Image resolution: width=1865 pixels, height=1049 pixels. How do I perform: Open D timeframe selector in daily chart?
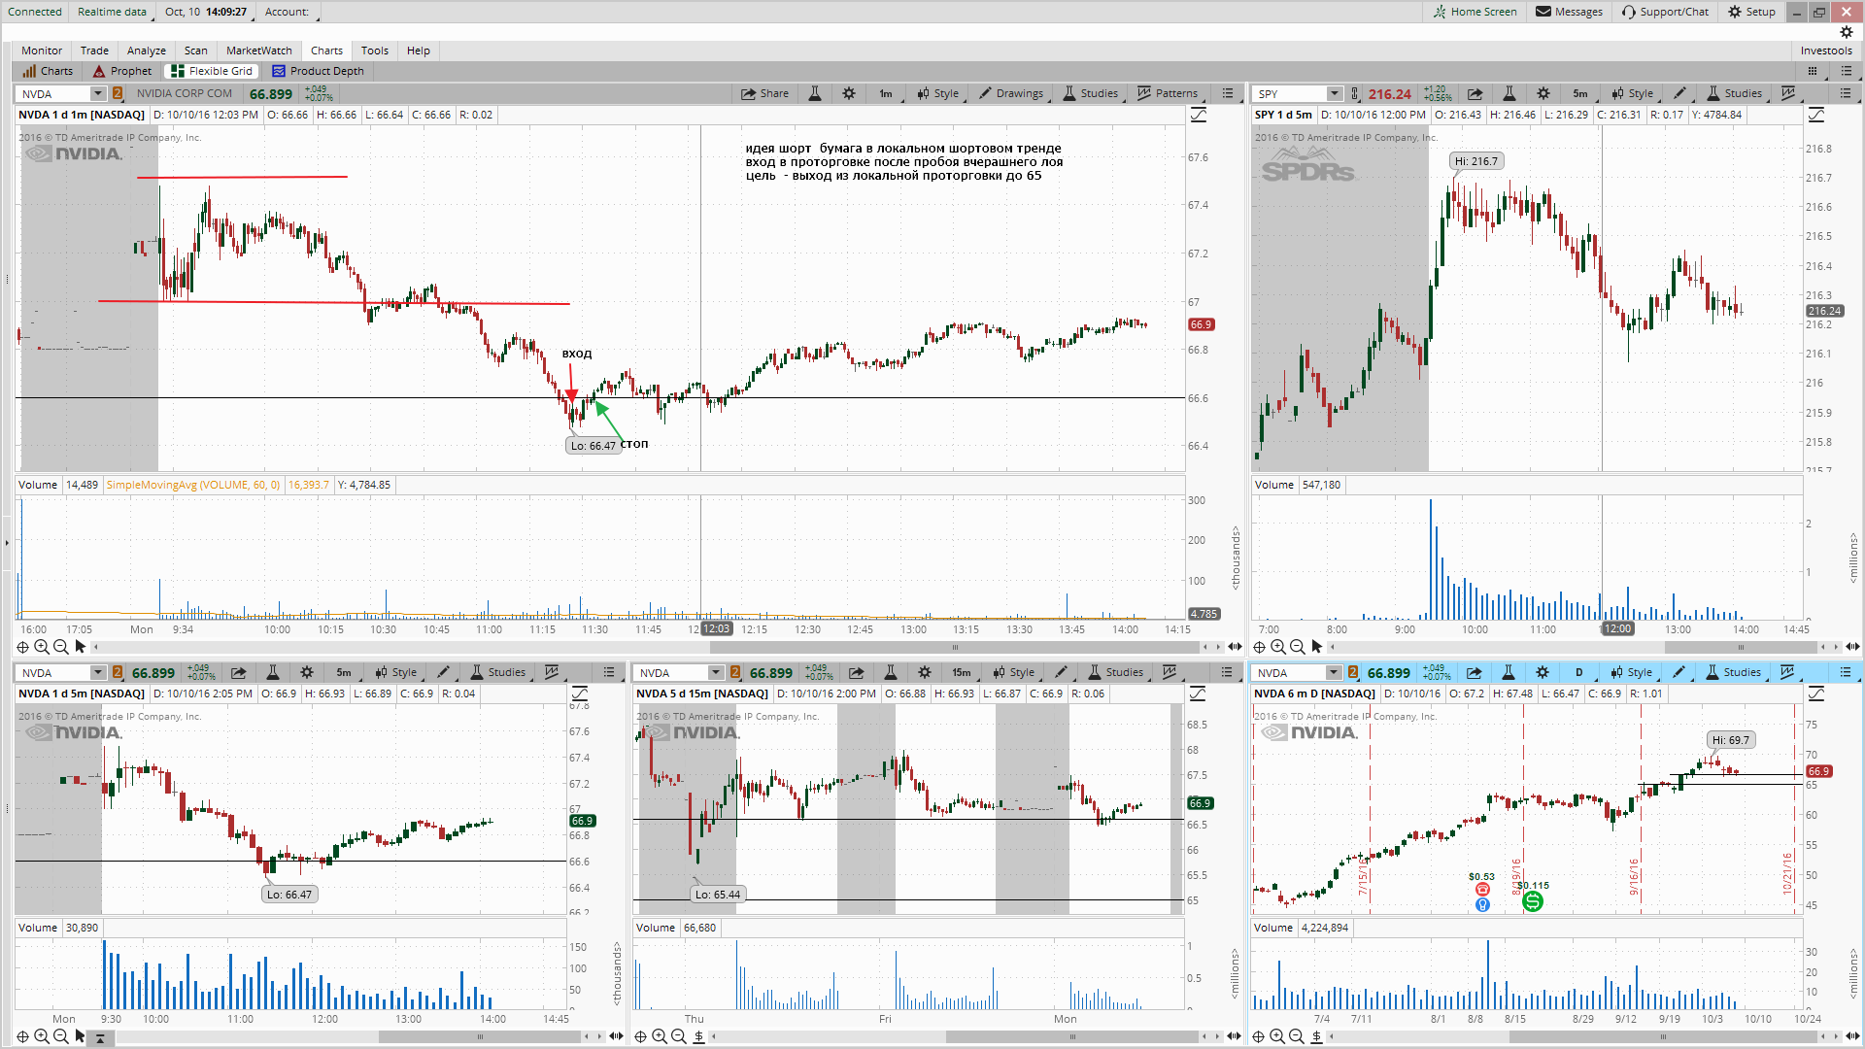(1578, 672)
